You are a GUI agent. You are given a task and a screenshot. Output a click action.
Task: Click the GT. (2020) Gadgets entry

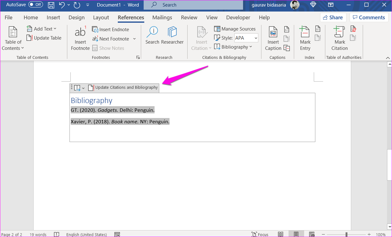113,110
